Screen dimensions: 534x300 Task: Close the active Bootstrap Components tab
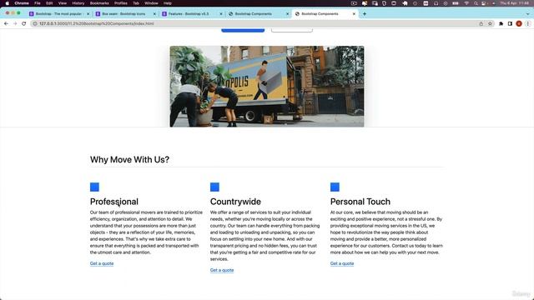coord(354,14)
